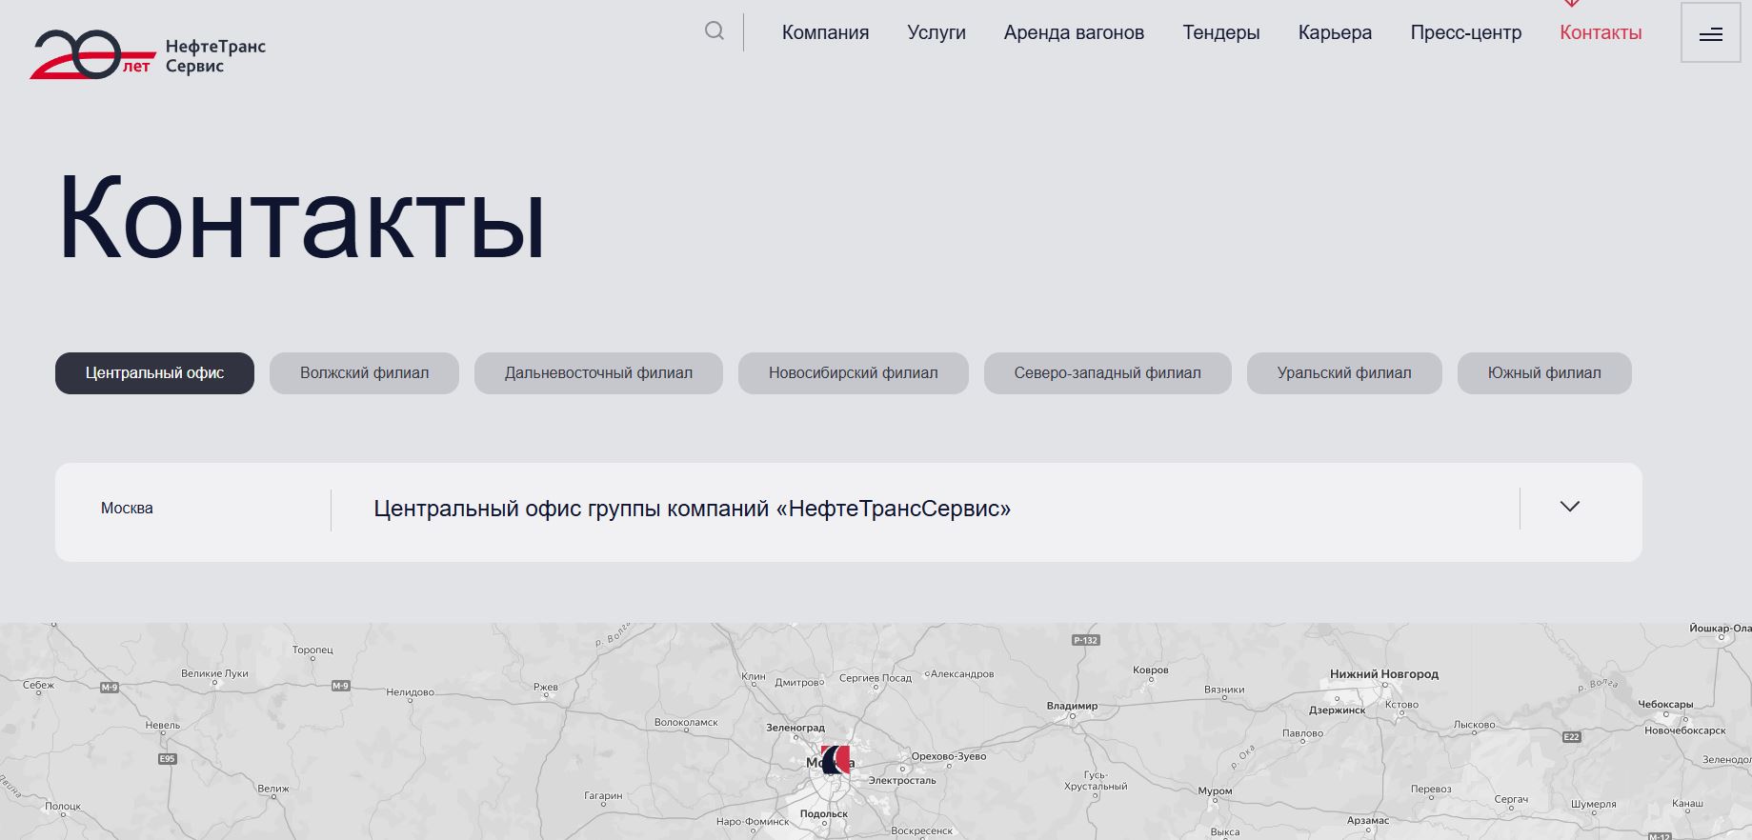The height and width of the screenshot is (840, 1752).
Task: Choose the Уральский филиал pill
Action: 1343,373
